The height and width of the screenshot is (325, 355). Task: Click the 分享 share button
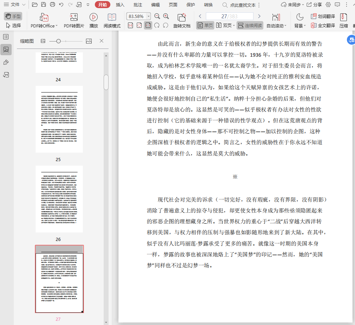pyautogui.click(x=314, y=5)
